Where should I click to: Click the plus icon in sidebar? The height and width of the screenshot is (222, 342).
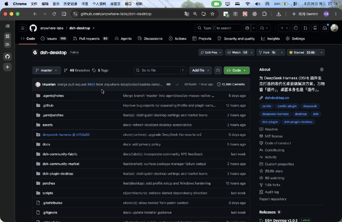(x=7, y=67)
